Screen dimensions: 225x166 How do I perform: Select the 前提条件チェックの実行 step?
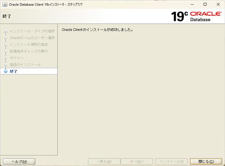point(28,51)
